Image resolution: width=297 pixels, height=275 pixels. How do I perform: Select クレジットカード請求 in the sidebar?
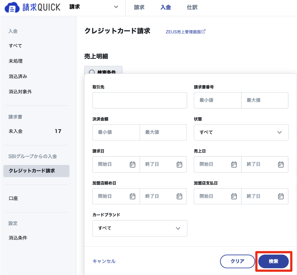click(36, 171)
